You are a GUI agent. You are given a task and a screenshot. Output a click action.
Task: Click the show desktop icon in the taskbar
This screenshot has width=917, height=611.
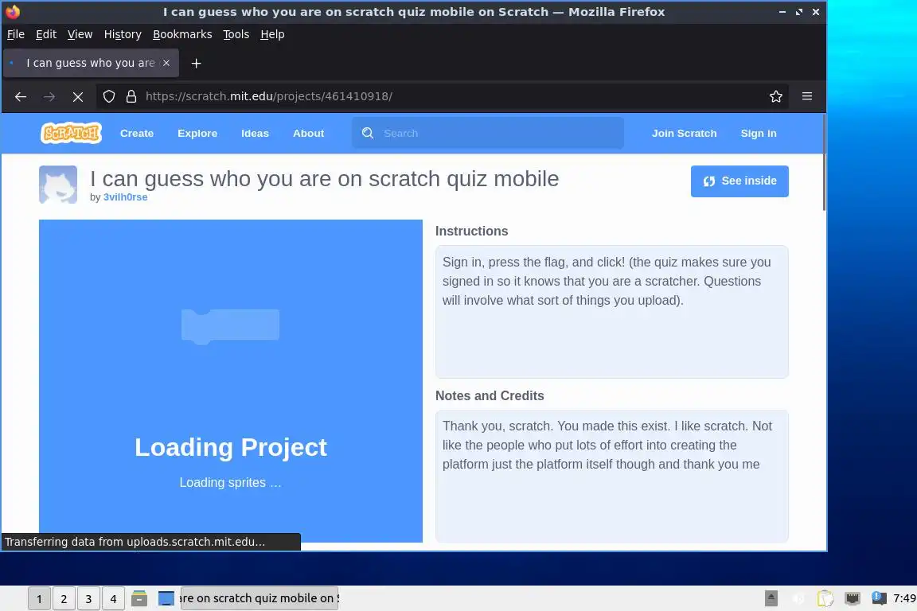coord(166,598)
